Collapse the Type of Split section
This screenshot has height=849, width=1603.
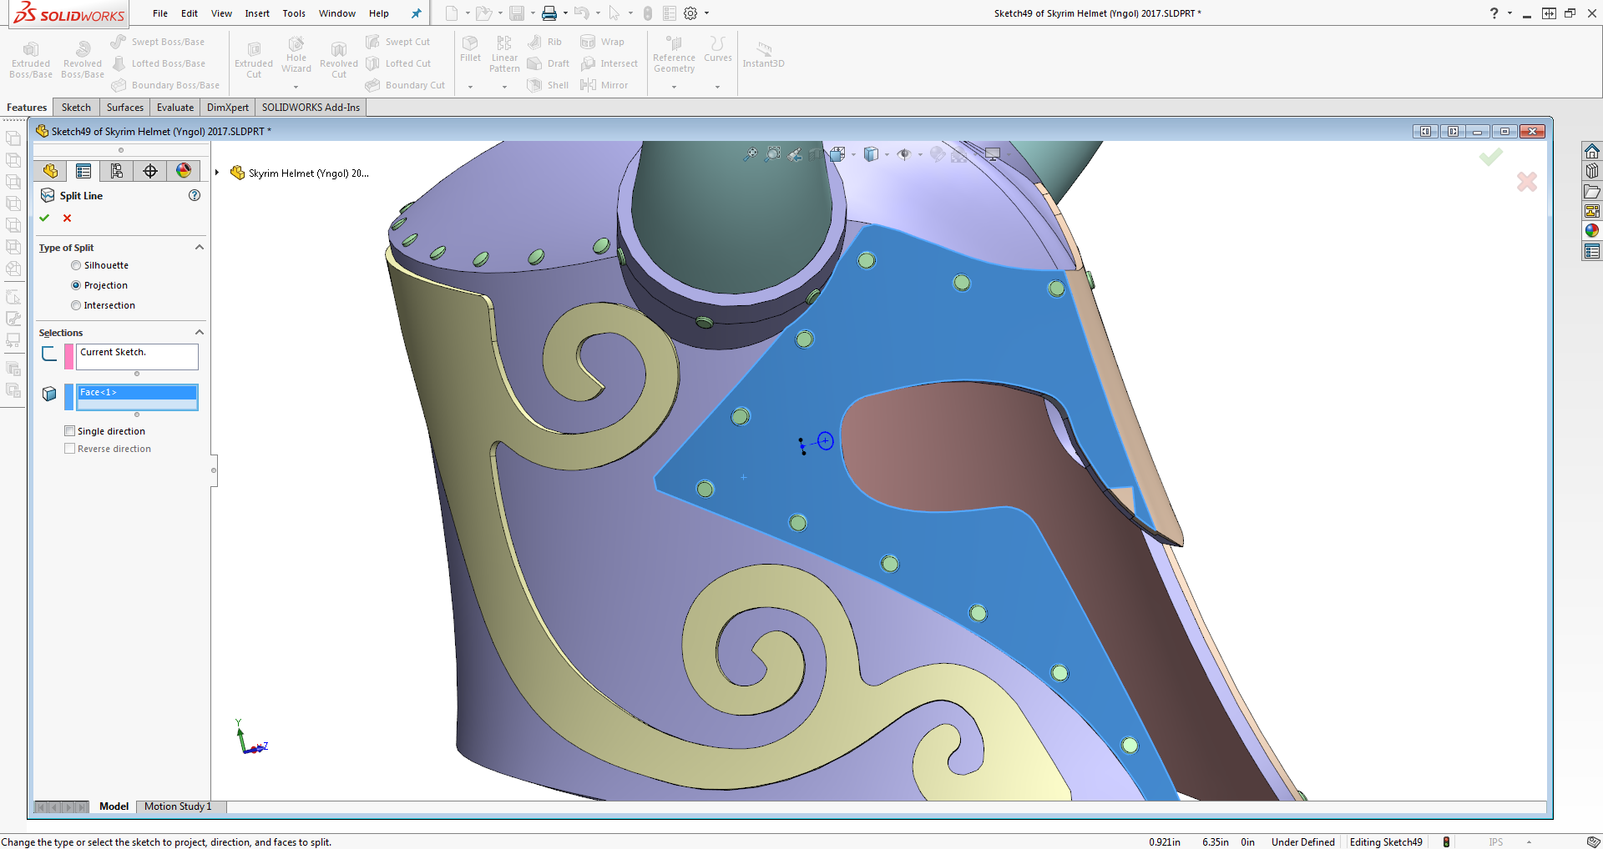pos(200,248)
